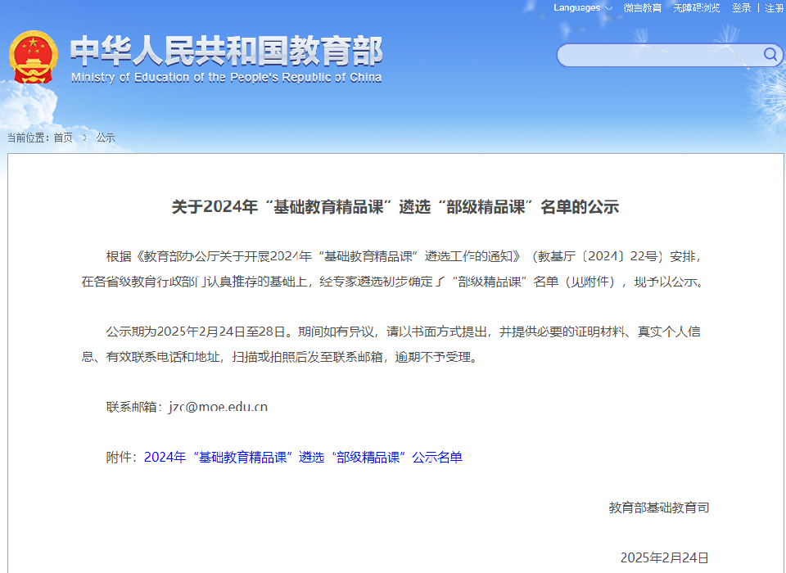The height and width of the screenshot is (573, 786).
Task: Focus the site search input box
Action: tap(659, 55)
